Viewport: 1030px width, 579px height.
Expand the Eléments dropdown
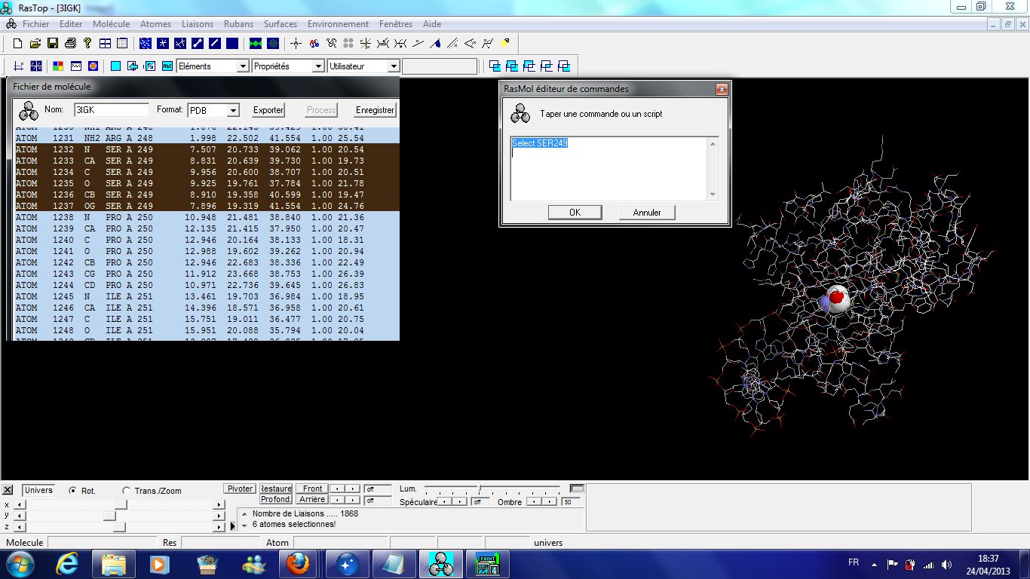click(242, 66)
